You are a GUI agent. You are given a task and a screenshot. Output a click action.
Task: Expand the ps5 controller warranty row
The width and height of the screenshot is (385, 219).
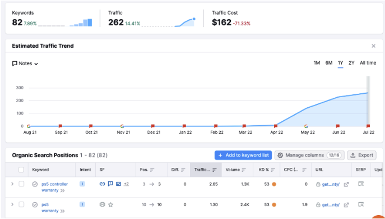coord(12,184)
